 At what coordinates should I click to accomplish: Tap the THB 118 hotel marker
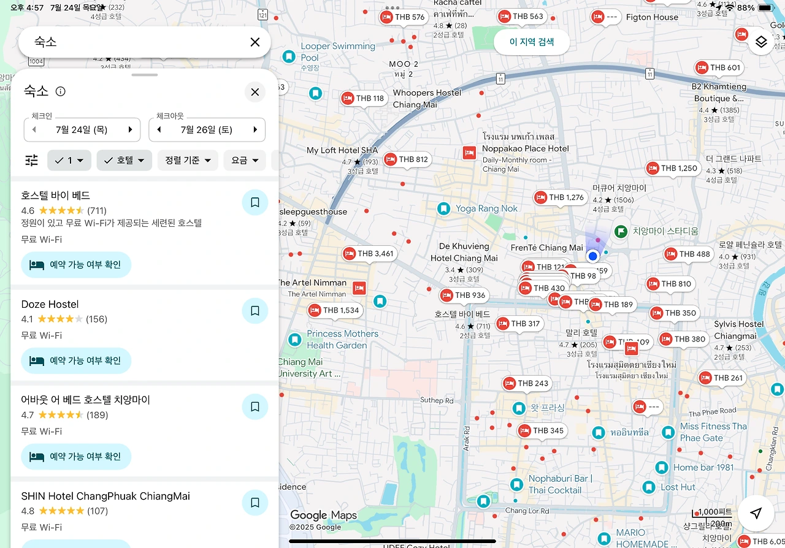click(363, 98)
